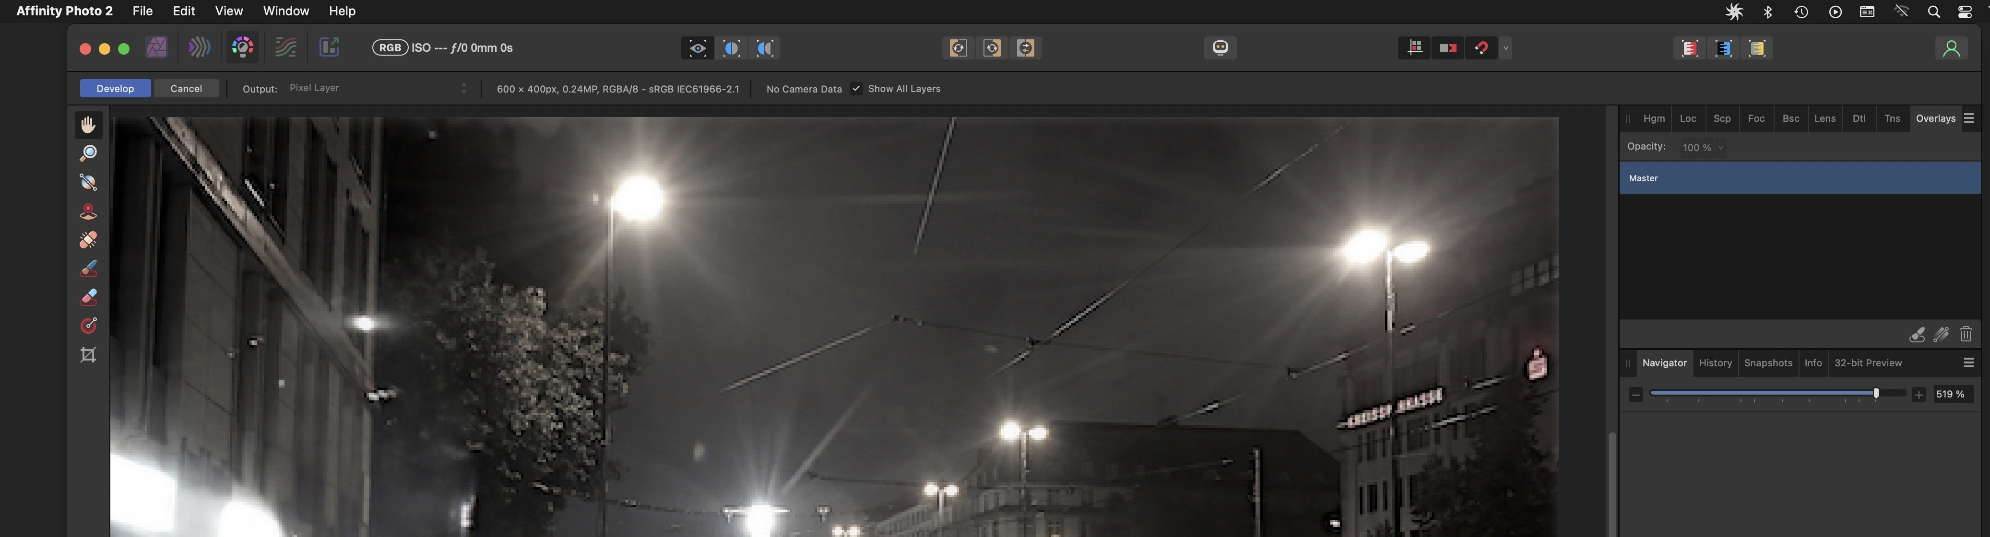
Task: Open the account profile icon
Action: (1951, 48)
